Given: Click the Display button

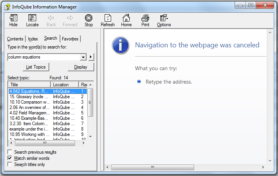Looking at the screenshot, I should point(81,67).
